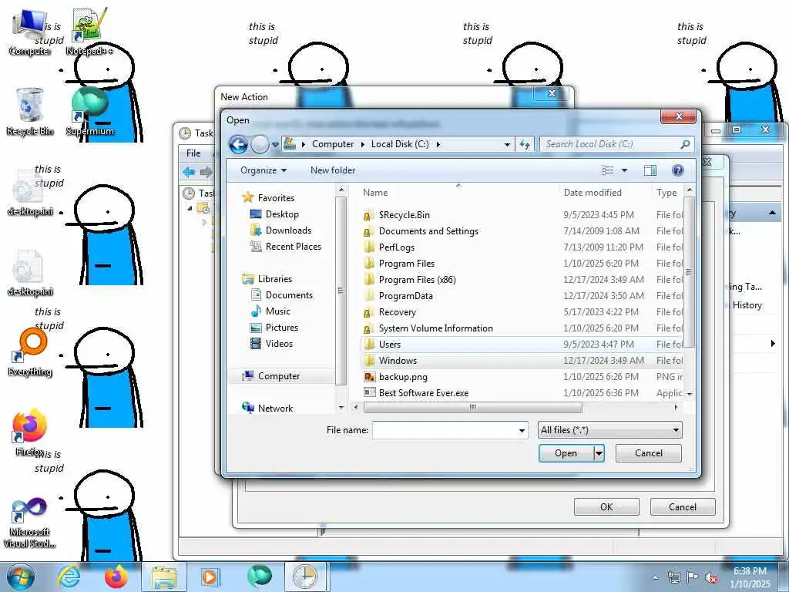Click the Open button in the dialog
Viewport: 789px width, 592px height.
click(566, 453)
